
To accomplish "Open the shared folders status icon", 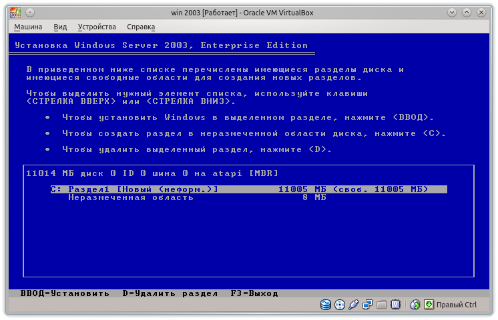I will point(381,305).
